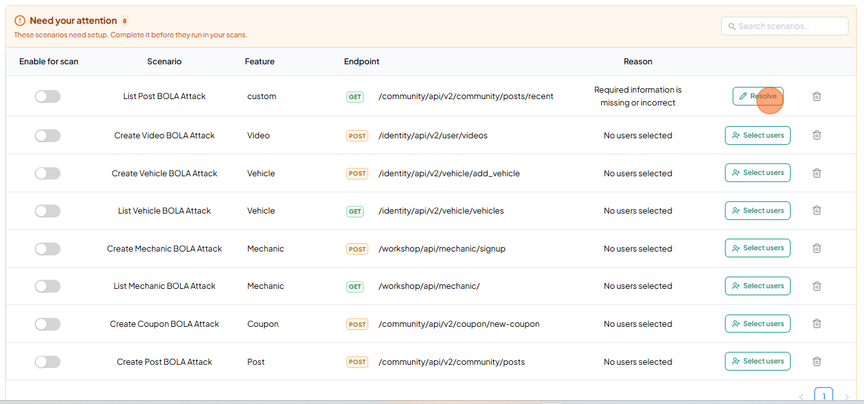The image size is (864, 404).
Task: Delete the List Vehicle BOLA Attack scenario
Action: [x=816, y=211]
